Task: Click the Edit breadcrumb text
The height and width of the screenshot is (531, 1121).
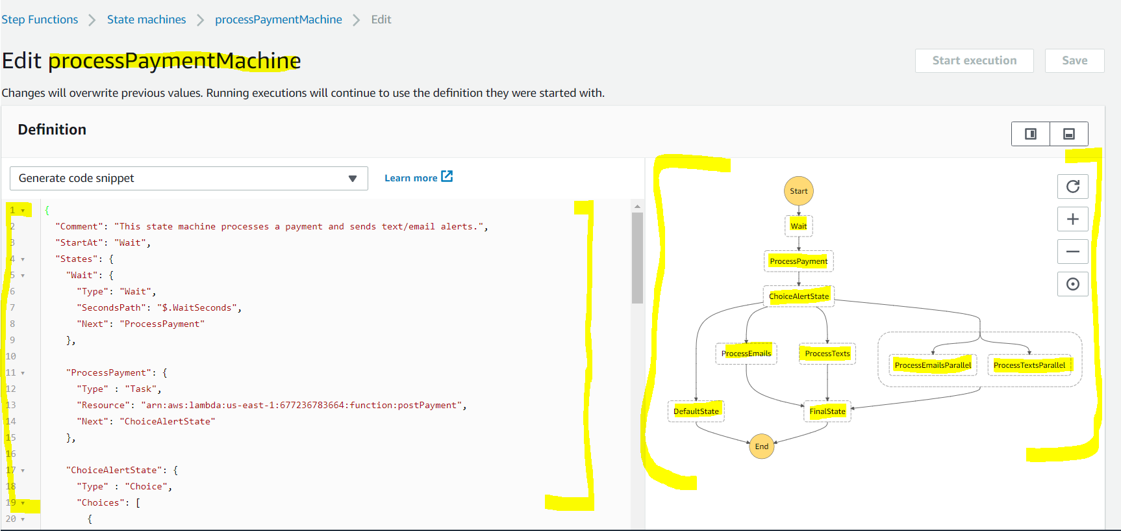Action: 381,19
